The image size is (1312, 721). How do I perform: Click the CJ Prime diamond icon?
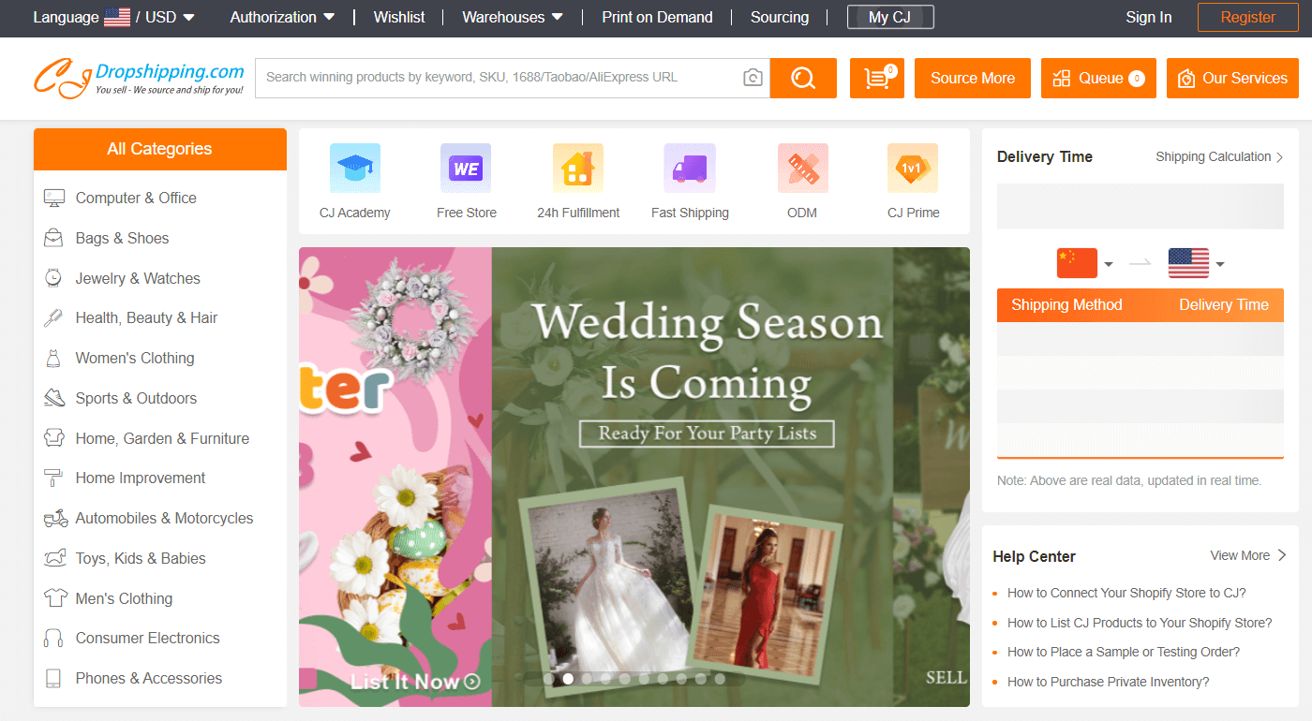pyautogui.click(x=913, y=169)
